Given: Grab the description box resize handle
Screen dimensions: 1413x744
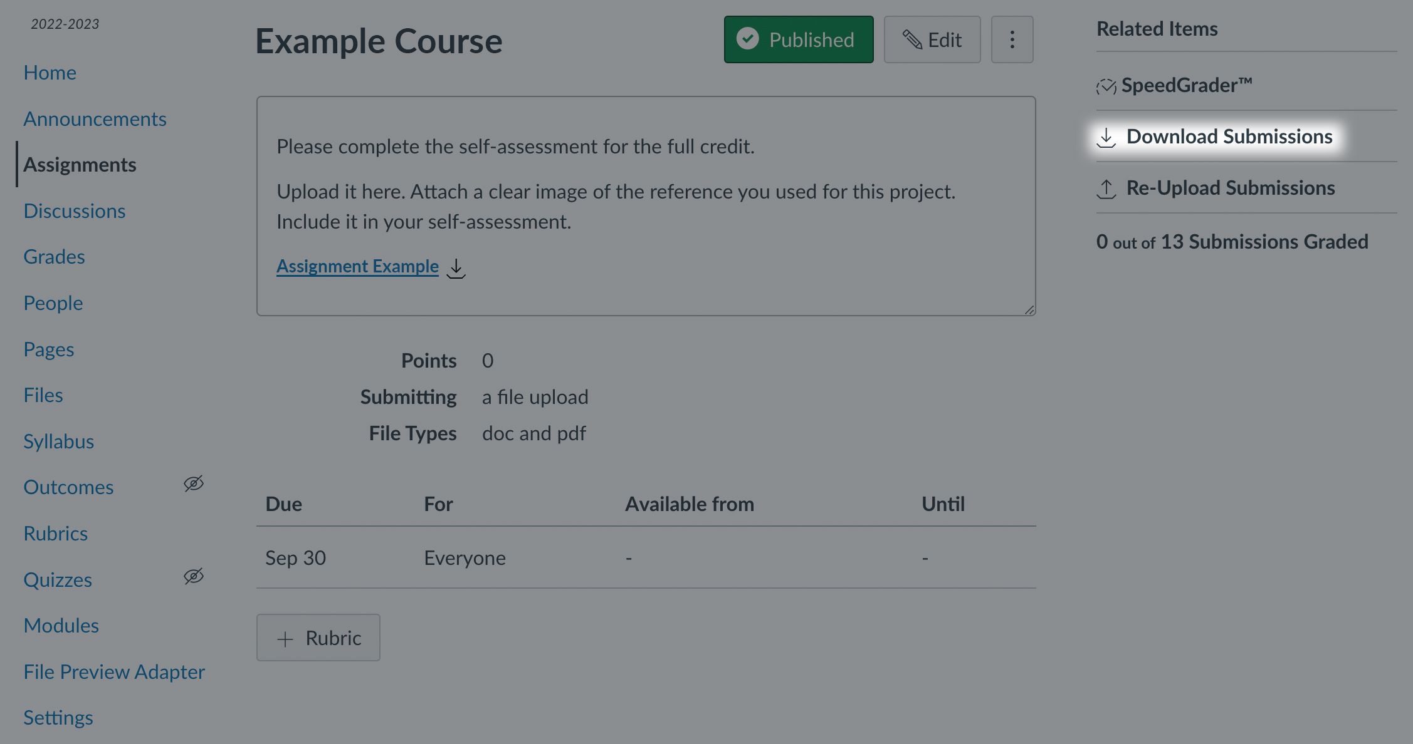Looking at the screenshot, I should pyautogui.click(x=1029, y=309).
